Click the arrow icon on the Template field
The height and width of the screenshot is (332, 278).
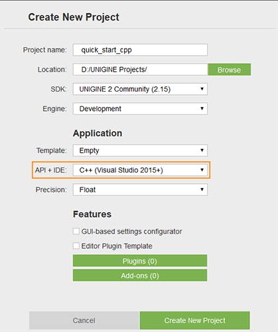point(202,150)
